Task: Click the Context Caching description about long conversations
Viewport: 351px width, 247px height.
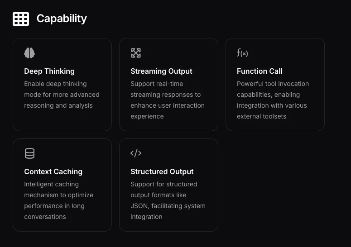Action: (58, 200)
